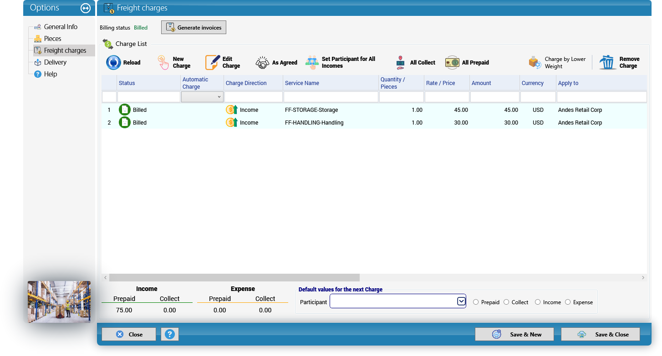Mark charges as All Prepaid

point(467,62)
